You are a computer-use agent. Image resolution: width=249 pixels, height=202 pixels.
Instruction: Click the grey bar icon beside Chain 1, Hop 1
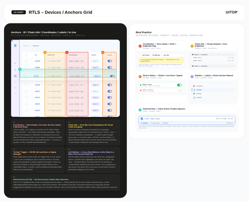[49, 61]
